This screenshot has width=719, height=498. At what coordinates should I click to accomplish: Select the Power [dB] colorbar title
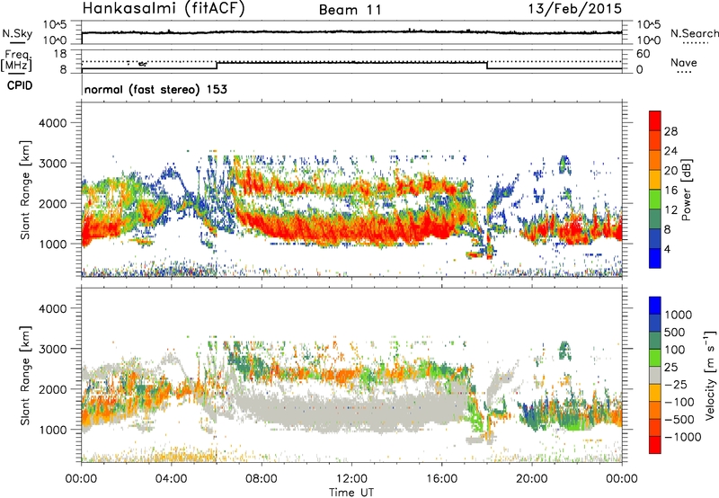686,190
